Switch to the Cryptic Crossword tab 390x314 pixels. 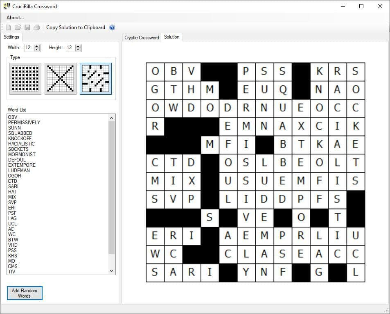pos(142,38)
